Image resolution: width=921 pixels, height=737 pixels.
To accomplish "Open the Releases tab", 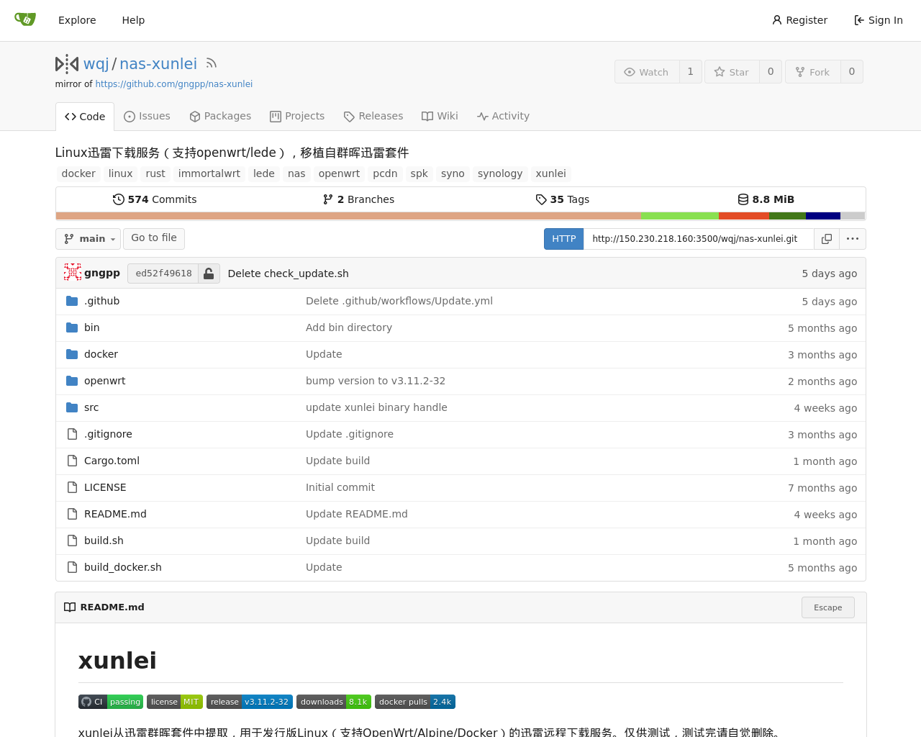I will pos(373,116).
